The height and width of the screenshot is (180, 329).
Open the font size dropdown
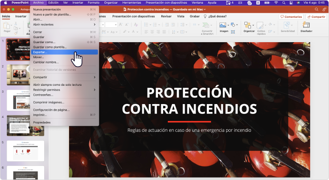pyautogui.click(x=116, y=25)
